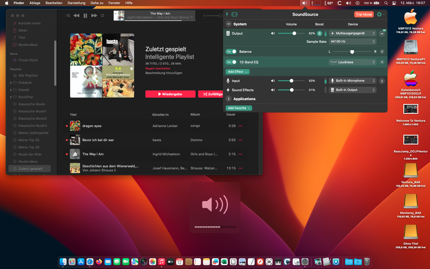Toggle the Balance effect switch
The image size is (430, 269).
click(231, 51)
